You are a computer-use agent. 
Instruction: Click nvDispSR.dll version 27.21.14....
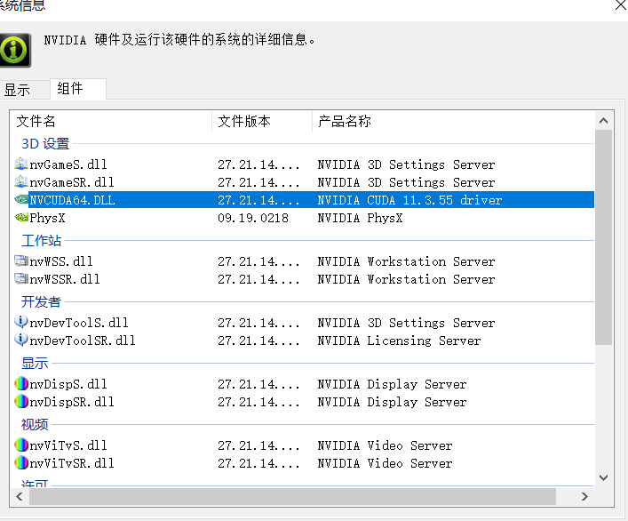pos(258,402)
